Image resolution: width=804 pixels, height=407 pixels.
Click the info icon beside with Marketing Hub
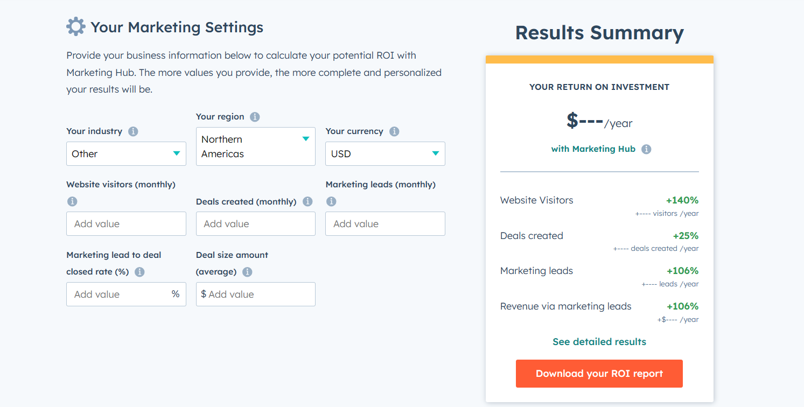click(x=646, y=149)
